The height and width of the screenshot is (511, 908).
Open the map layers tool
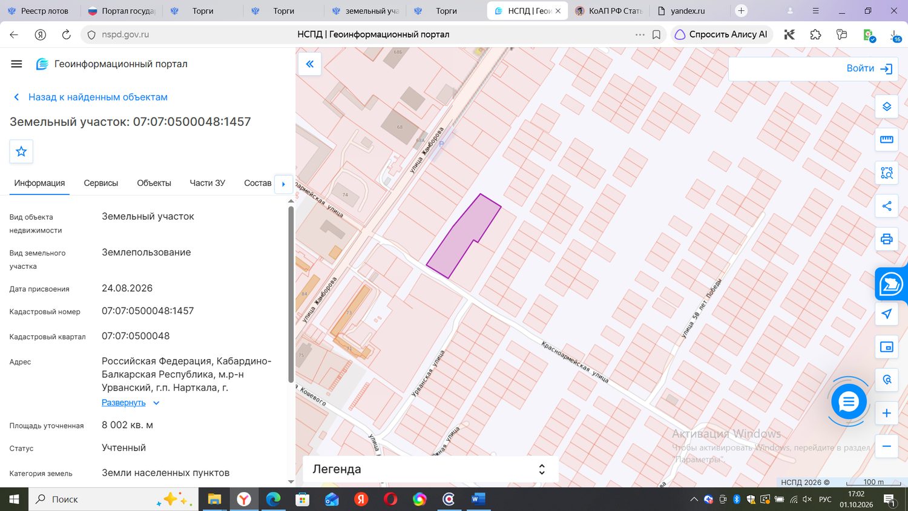click(x=886, y=107)
